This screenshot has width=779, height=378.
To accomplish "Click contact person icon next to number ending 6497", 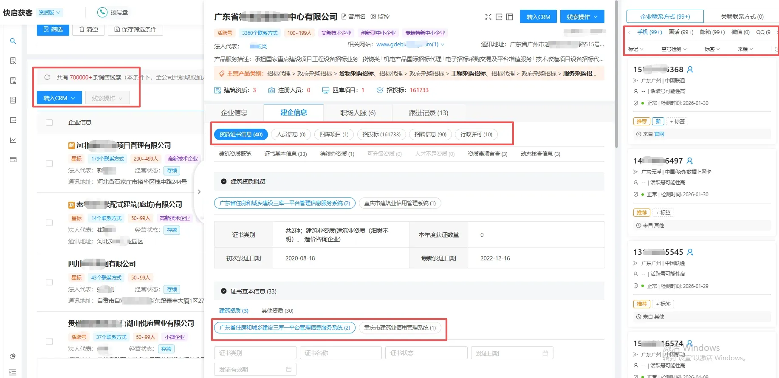I will 689,161.
